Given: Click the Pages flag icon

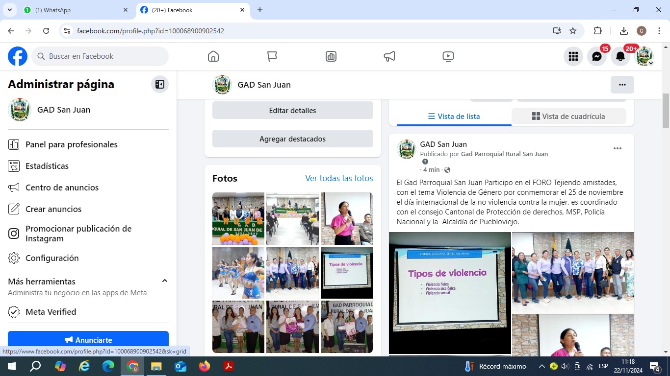Looking at the screenshot, I should pos(272,56).
